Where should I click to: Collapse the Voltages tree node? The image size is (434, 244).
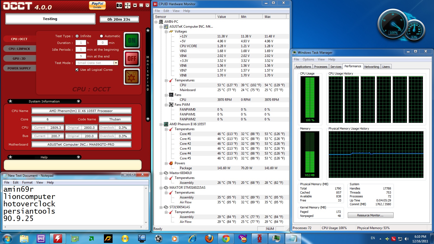[166, 31]
